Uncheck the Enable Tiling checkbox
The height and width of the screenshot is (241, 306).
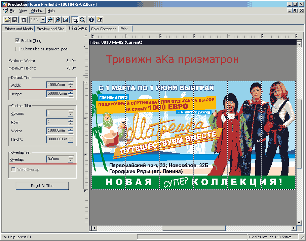17,40
